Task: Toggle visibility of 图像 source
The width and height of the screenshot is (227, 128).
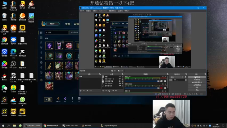Action: click(120, 77)
